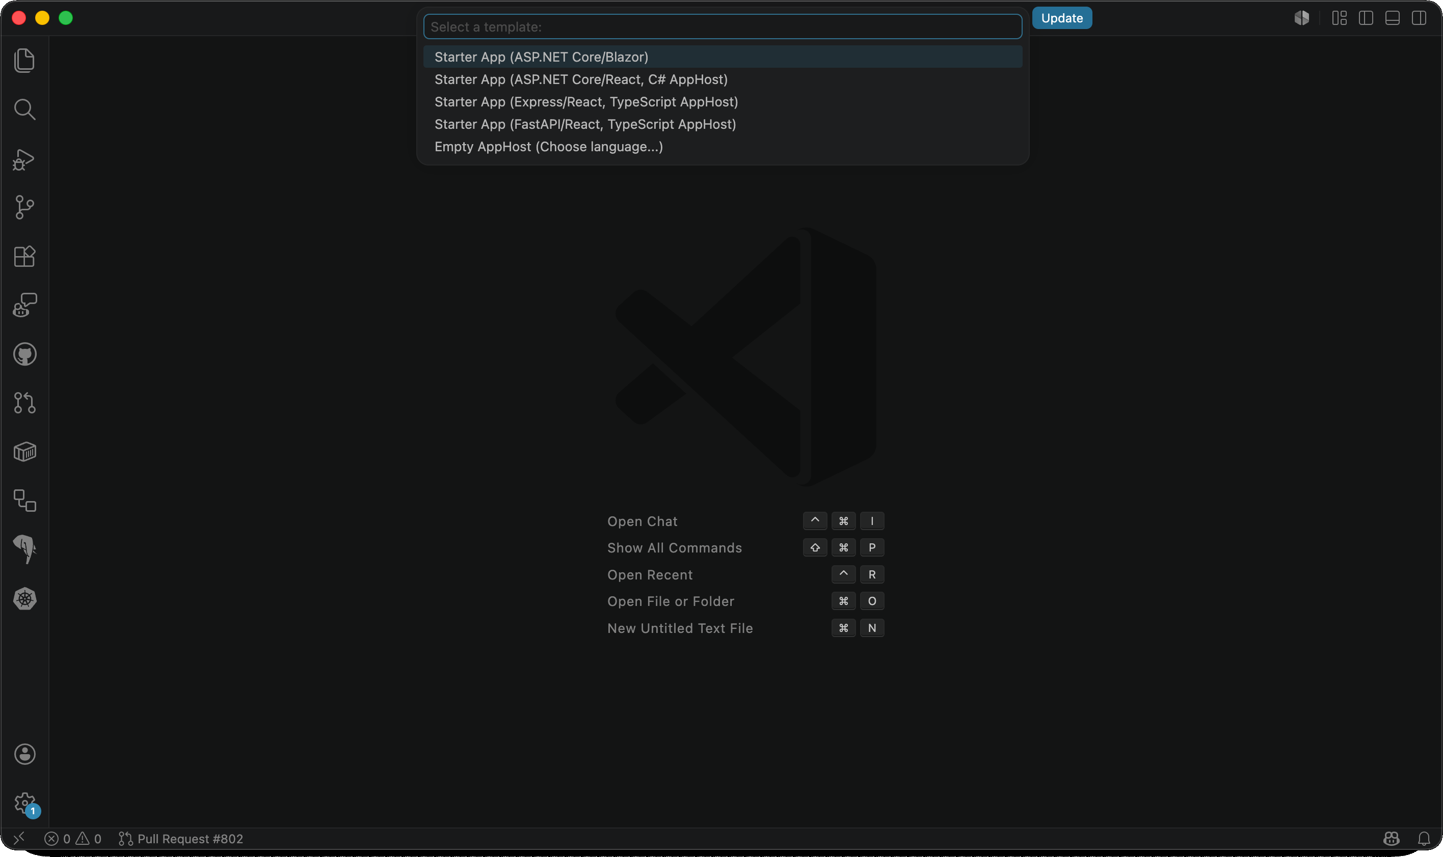Click the O key hint for Open File
Viewport: 1443px width, 857px height.
point(871,601)
